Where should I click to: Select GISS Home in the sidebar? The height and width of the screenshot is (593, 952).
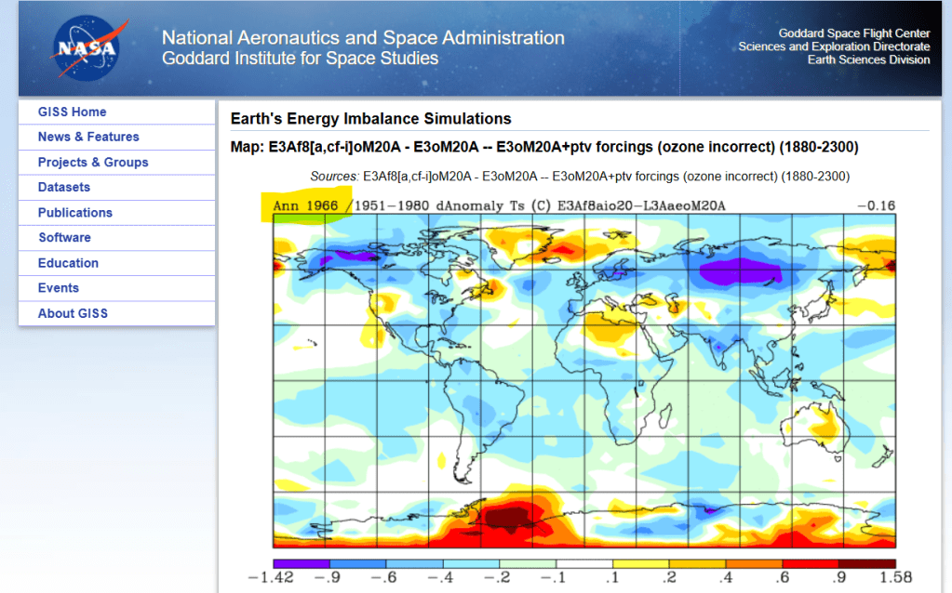tap(73, 112)
